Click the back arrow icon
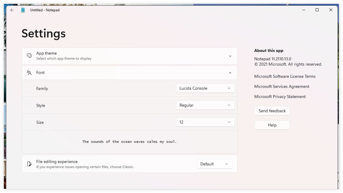Image resolution: width=343 pixels, height=193 pixels. coord(12,10)
